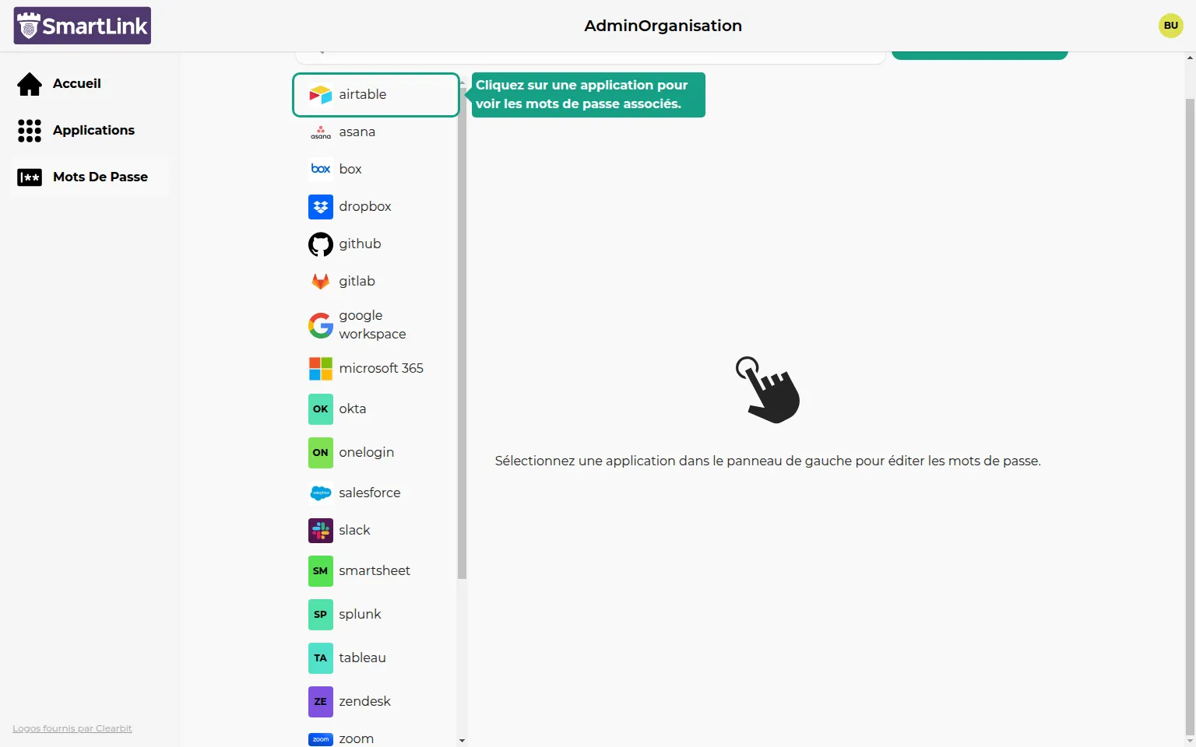1196x747 pixels.
Task: Click the asana logo icon
Action: [321, 132]
